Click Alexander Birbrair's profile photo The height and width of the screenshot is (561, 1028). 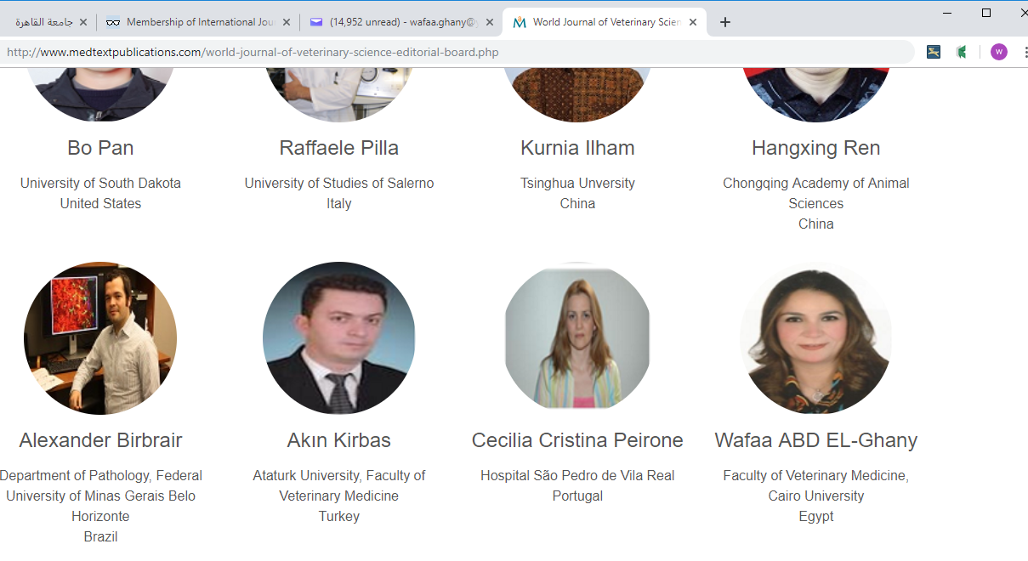100,338
